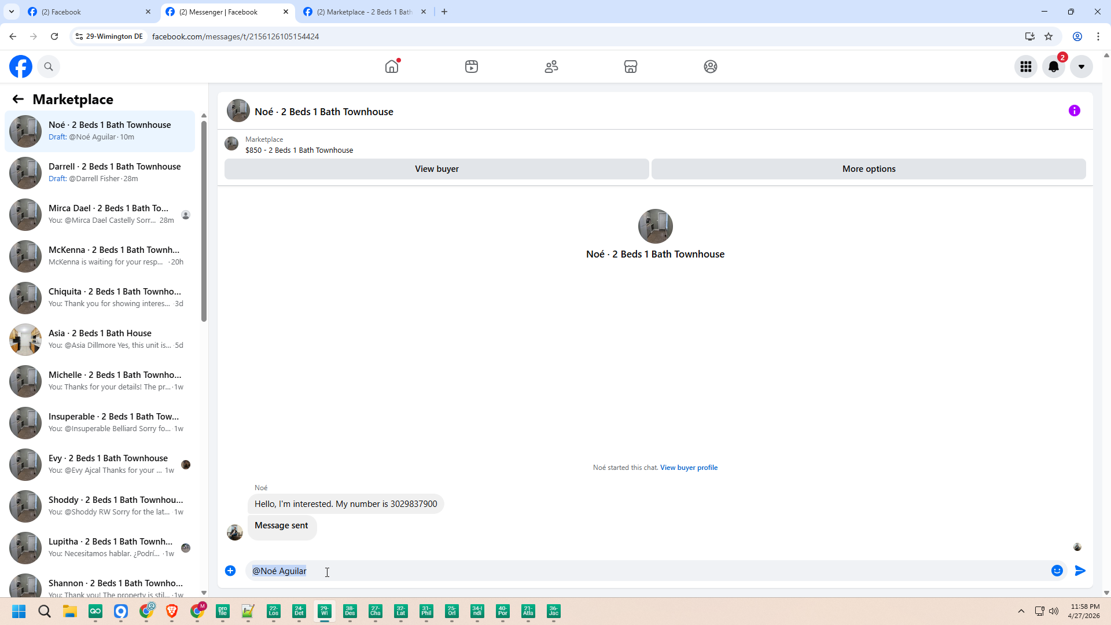Screen dimensions: 1111x625
Task: Expand the tab search dropdown
Action: coord(12,12)
